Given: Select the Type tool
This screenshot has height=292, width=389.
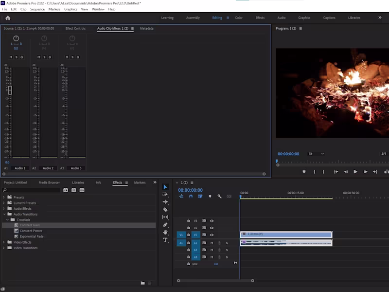Looking at the screenshot, I should click(165, 240).
